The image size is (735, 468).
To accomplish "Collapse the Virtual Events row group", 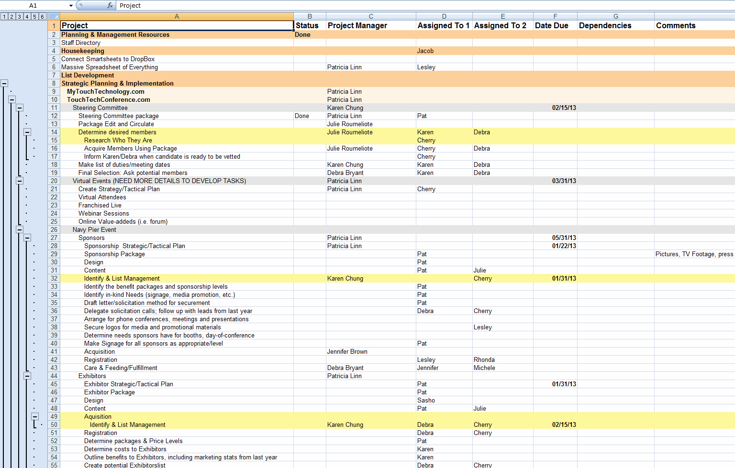I will coord(20,181).
